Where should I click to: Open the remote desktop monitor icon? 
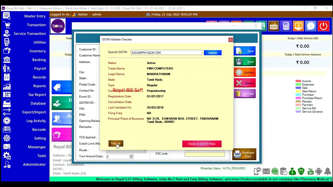click(x=298, y=26)
